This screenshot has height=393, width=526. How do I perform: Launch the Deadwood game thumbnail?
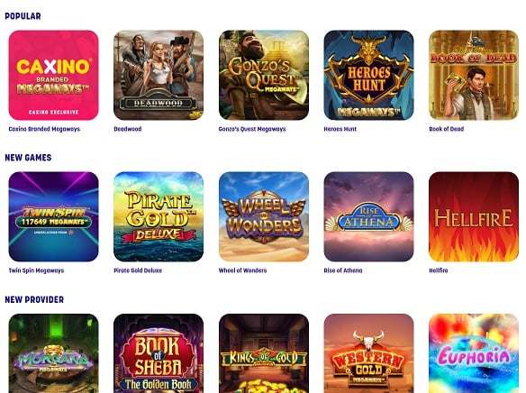point(159,75)
